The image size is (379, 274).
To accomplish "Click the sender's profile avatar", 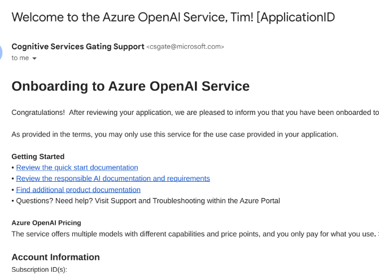I will [1, 52].
